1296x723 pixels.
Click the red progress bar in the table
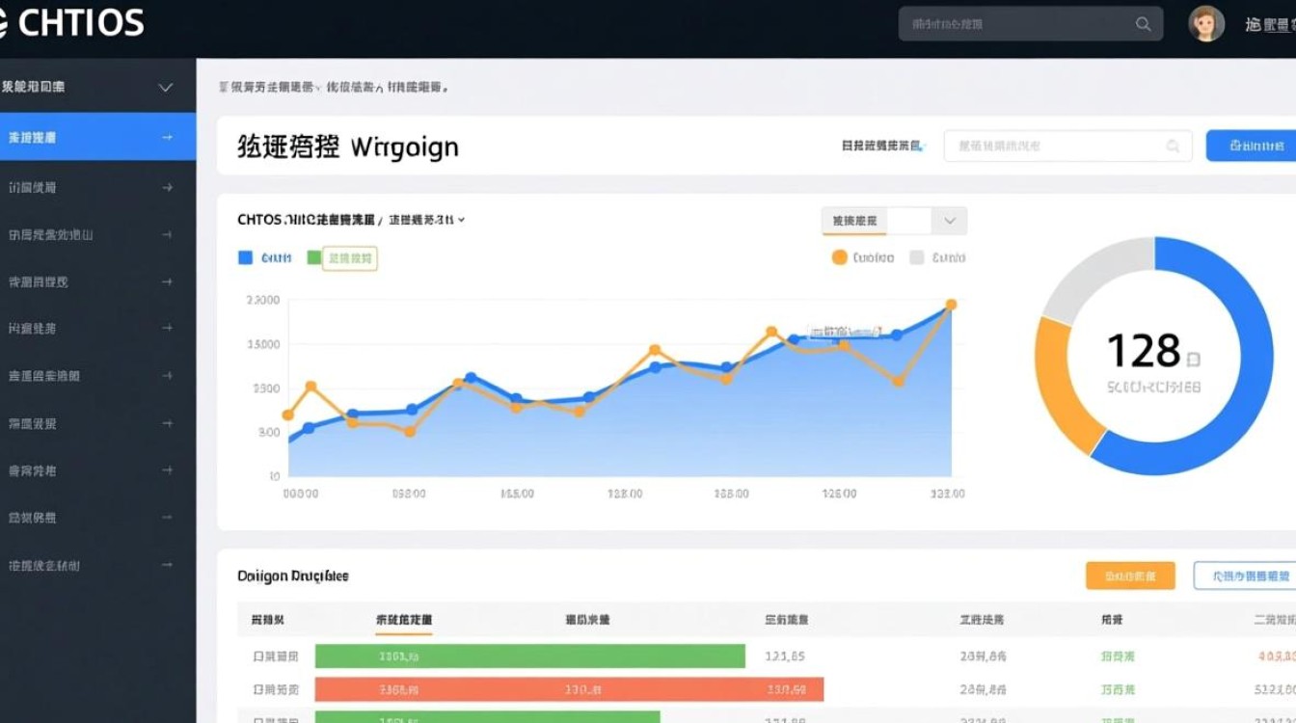coord(569,689)
